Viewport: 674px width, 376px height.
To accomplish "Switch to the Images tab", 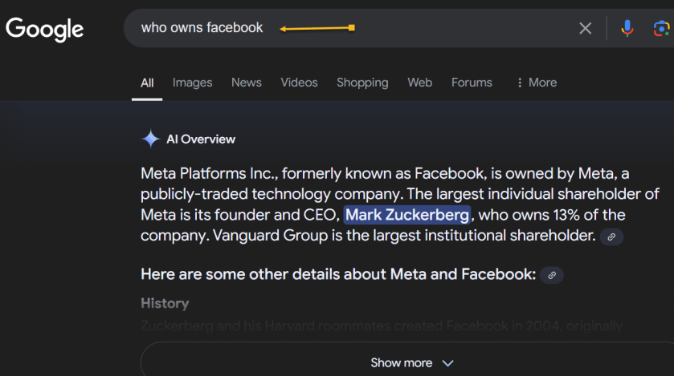I will [192, 83].
